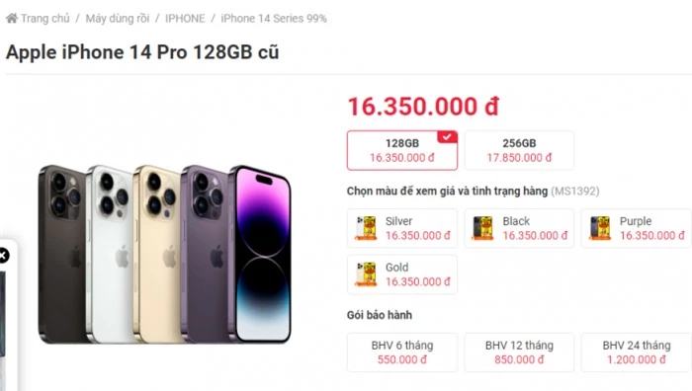Click the iPhone 14 Pro product image
This screenshot has width=692, height=391.
pos(164,255)
